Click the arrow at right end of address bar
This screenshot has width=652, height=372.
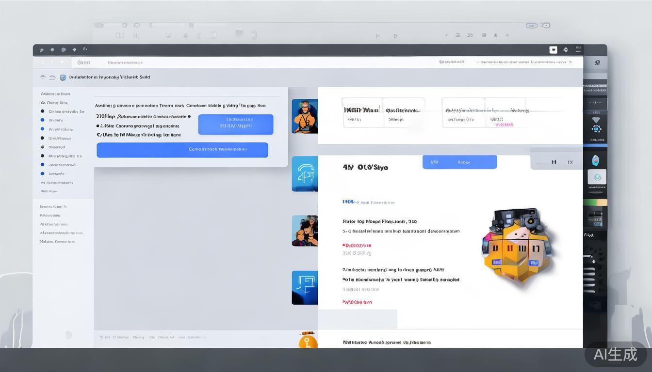tap(570, 62)
